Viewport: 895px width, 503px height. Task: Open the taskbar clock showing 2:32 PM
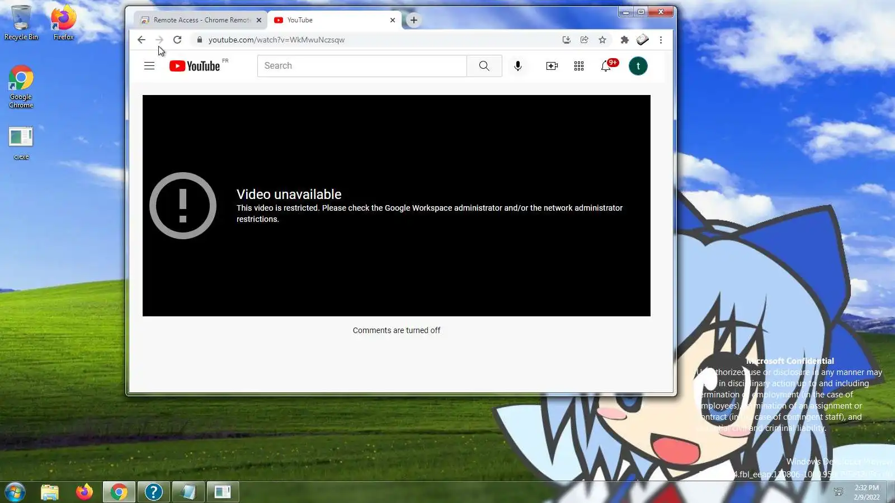point(866,492)
